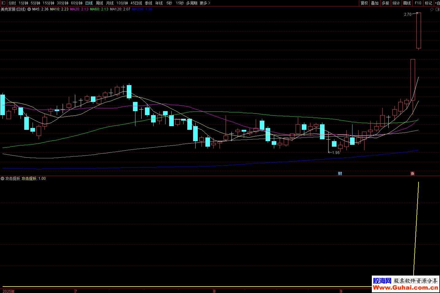Click the MA5: 2.36 value label

[40, 9]
